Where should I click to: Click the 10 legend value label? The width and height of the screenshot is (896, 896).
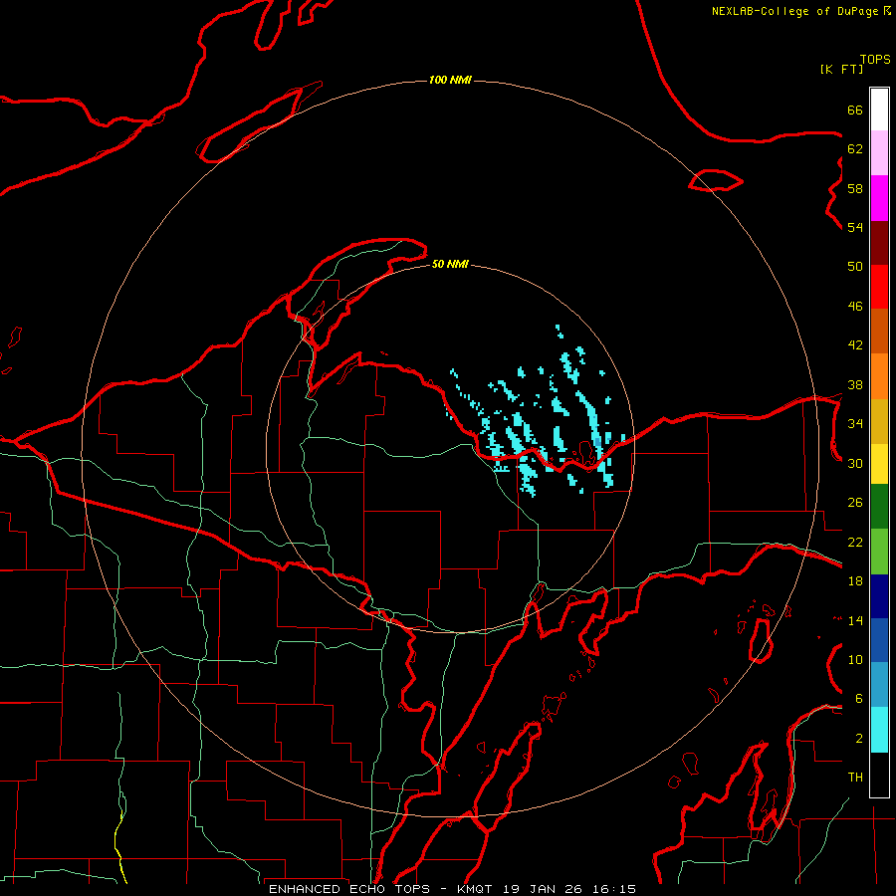click(x=855, y=659)
